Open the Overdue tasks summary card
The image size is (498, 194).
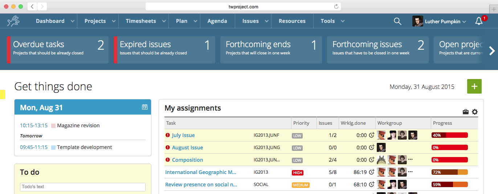coord(58,50)
